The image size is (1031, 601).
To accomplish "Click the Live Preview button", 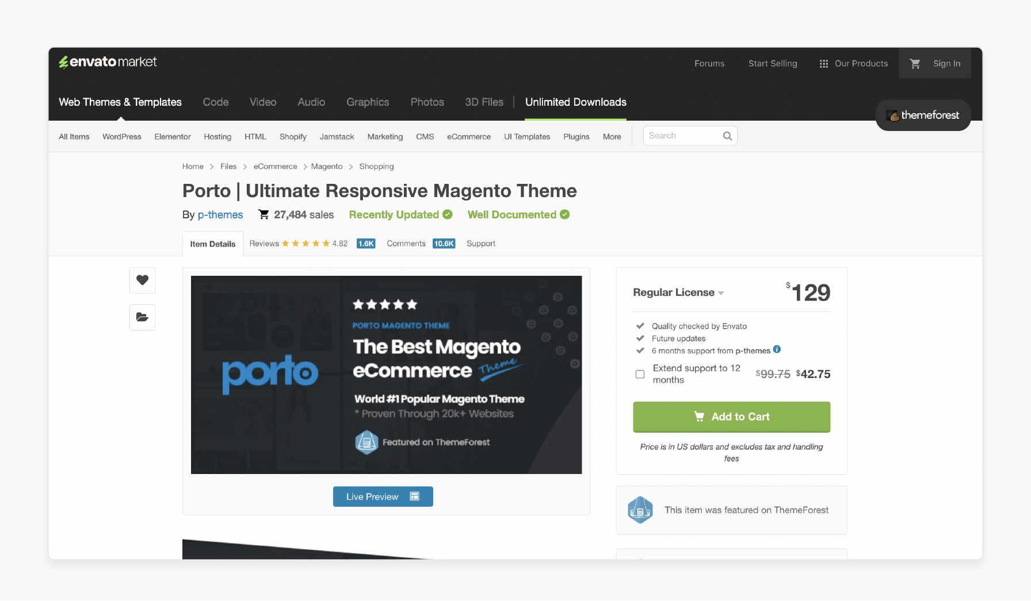I will pos(383,497).
